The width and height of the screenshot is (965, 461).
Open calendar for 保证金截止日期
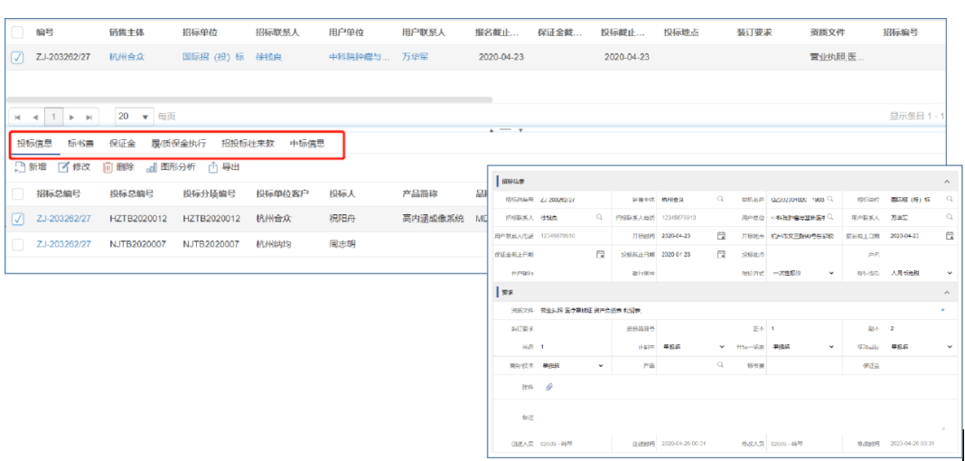click(600, 254)
